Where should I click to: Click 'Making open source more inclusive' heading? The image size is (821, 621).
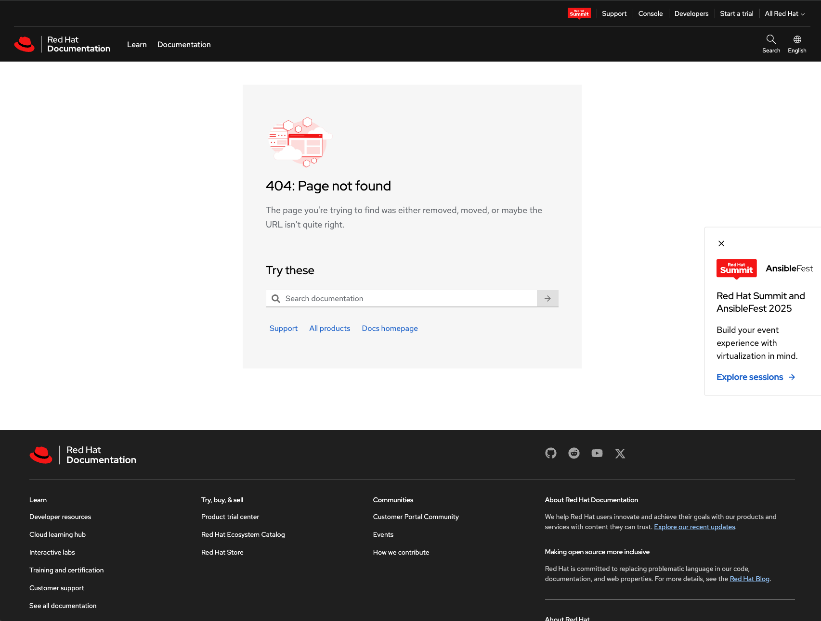(x=597, y=552)
